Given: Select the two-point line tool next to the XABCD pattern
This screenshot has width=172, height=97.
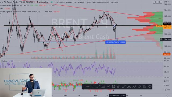Looking at the screenshot, I should click(139, 87).
